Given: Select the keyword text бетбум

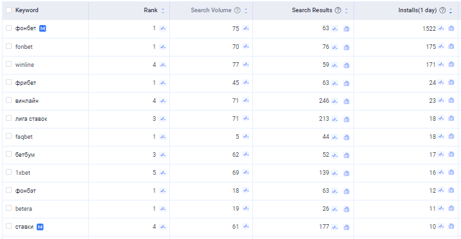Looking at the screenshot, I should pyautogui.click(x=25, y=155).
